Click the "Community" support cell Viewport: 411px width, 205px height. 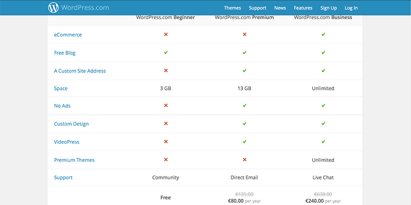pos(166,177)
